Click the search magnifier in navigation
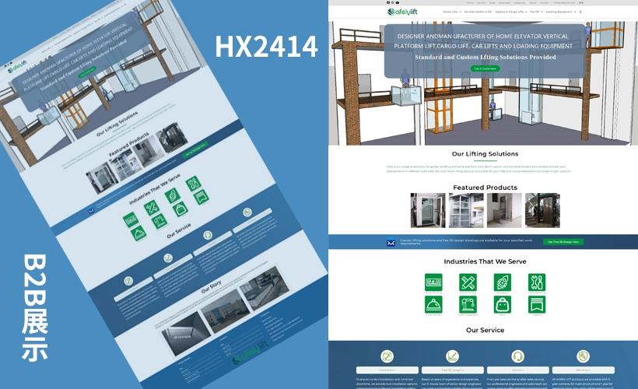Image resolution: width=638 pixels, height=389 pixels. tap(580, 12)
